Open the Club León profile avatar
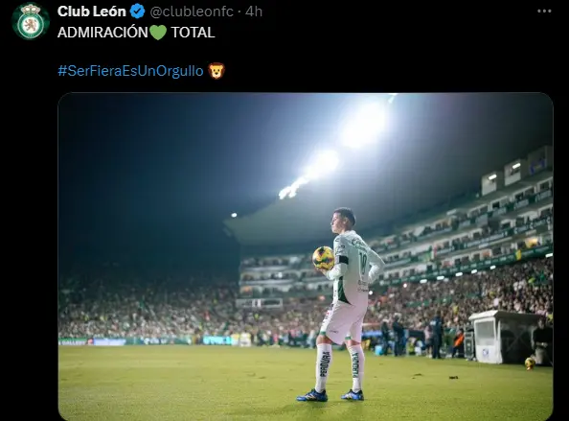 tap(31, 21)
